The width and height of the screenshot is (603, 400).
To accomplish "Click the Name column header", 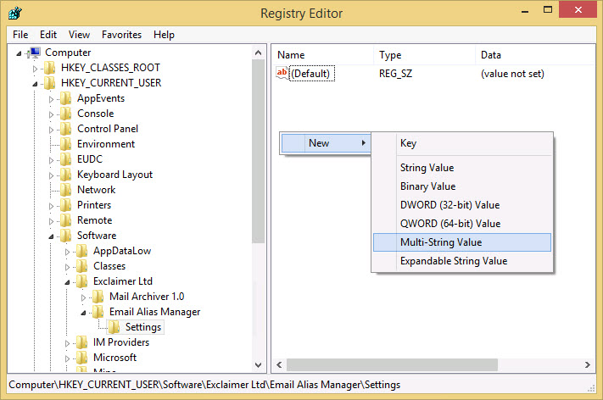I will (x=322, y=55).
